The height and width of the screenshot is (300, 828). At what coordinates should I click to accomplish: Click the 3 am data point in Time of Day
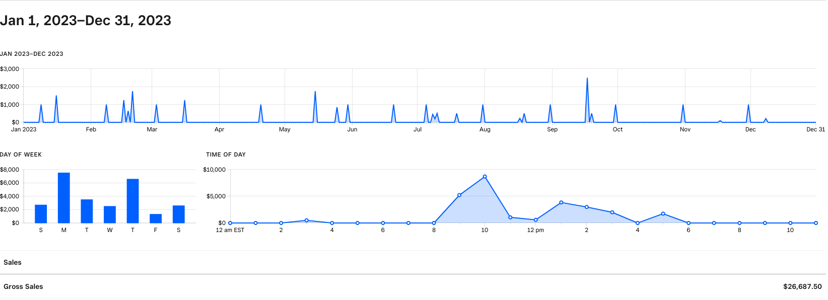point(307,220)
